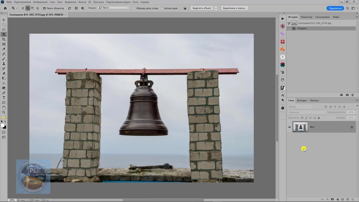The width and height of the screenshot is (359, 202).
Task: Open layer styles fx icon
Action: pyautogui.click(x=327, y=199)
